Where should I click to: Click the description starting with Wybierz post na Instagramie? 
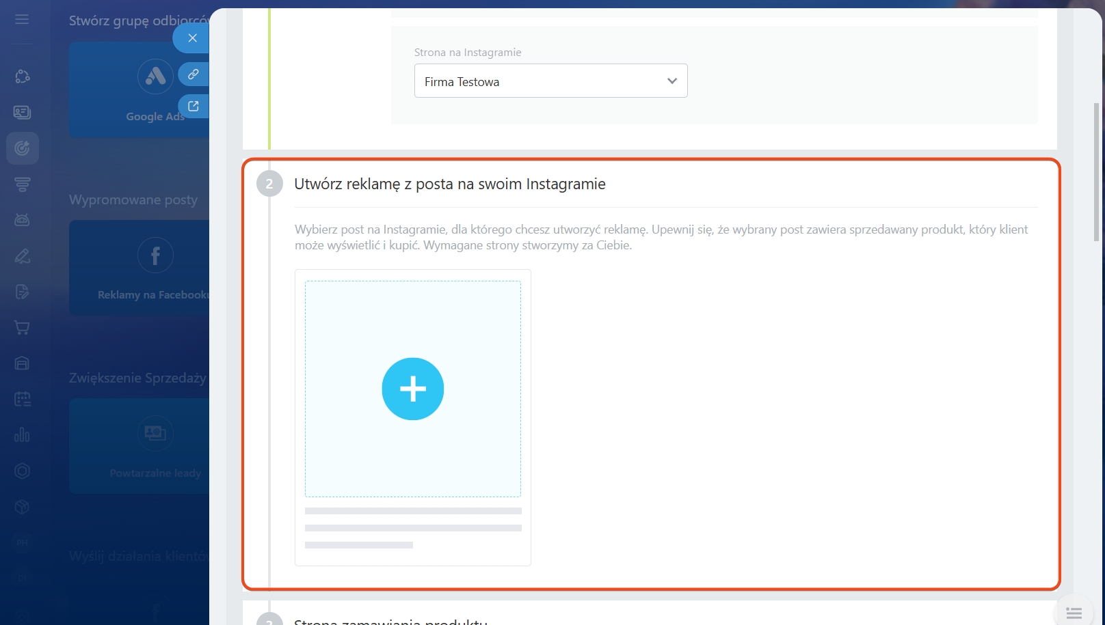pos(661,237)
